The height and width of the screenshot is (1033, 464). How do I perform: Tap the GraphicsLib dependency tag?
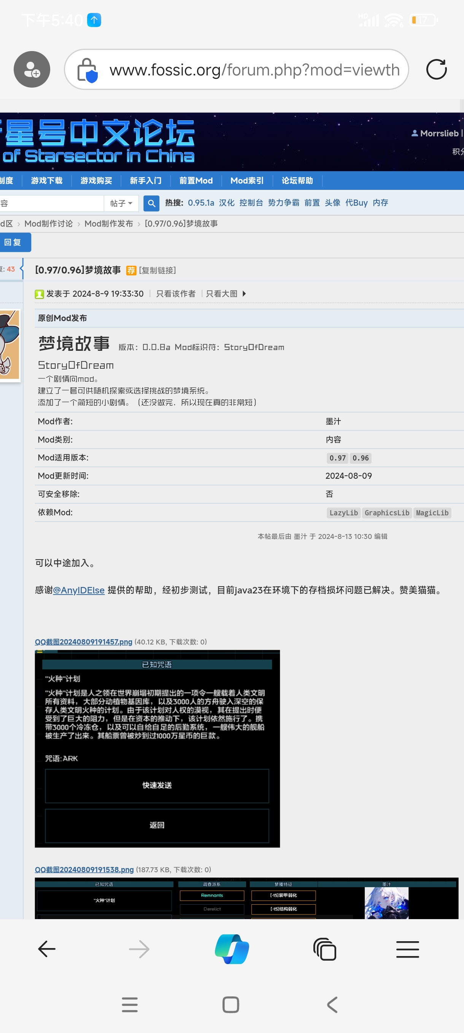coord(387,513)
